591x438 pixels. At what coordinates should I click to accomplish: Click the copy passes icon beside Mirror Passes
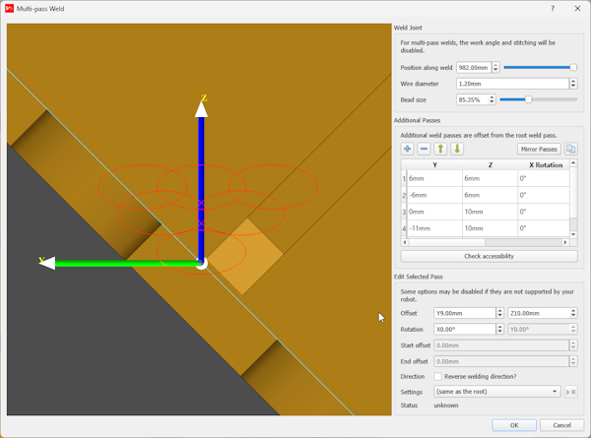coord(571,149)
